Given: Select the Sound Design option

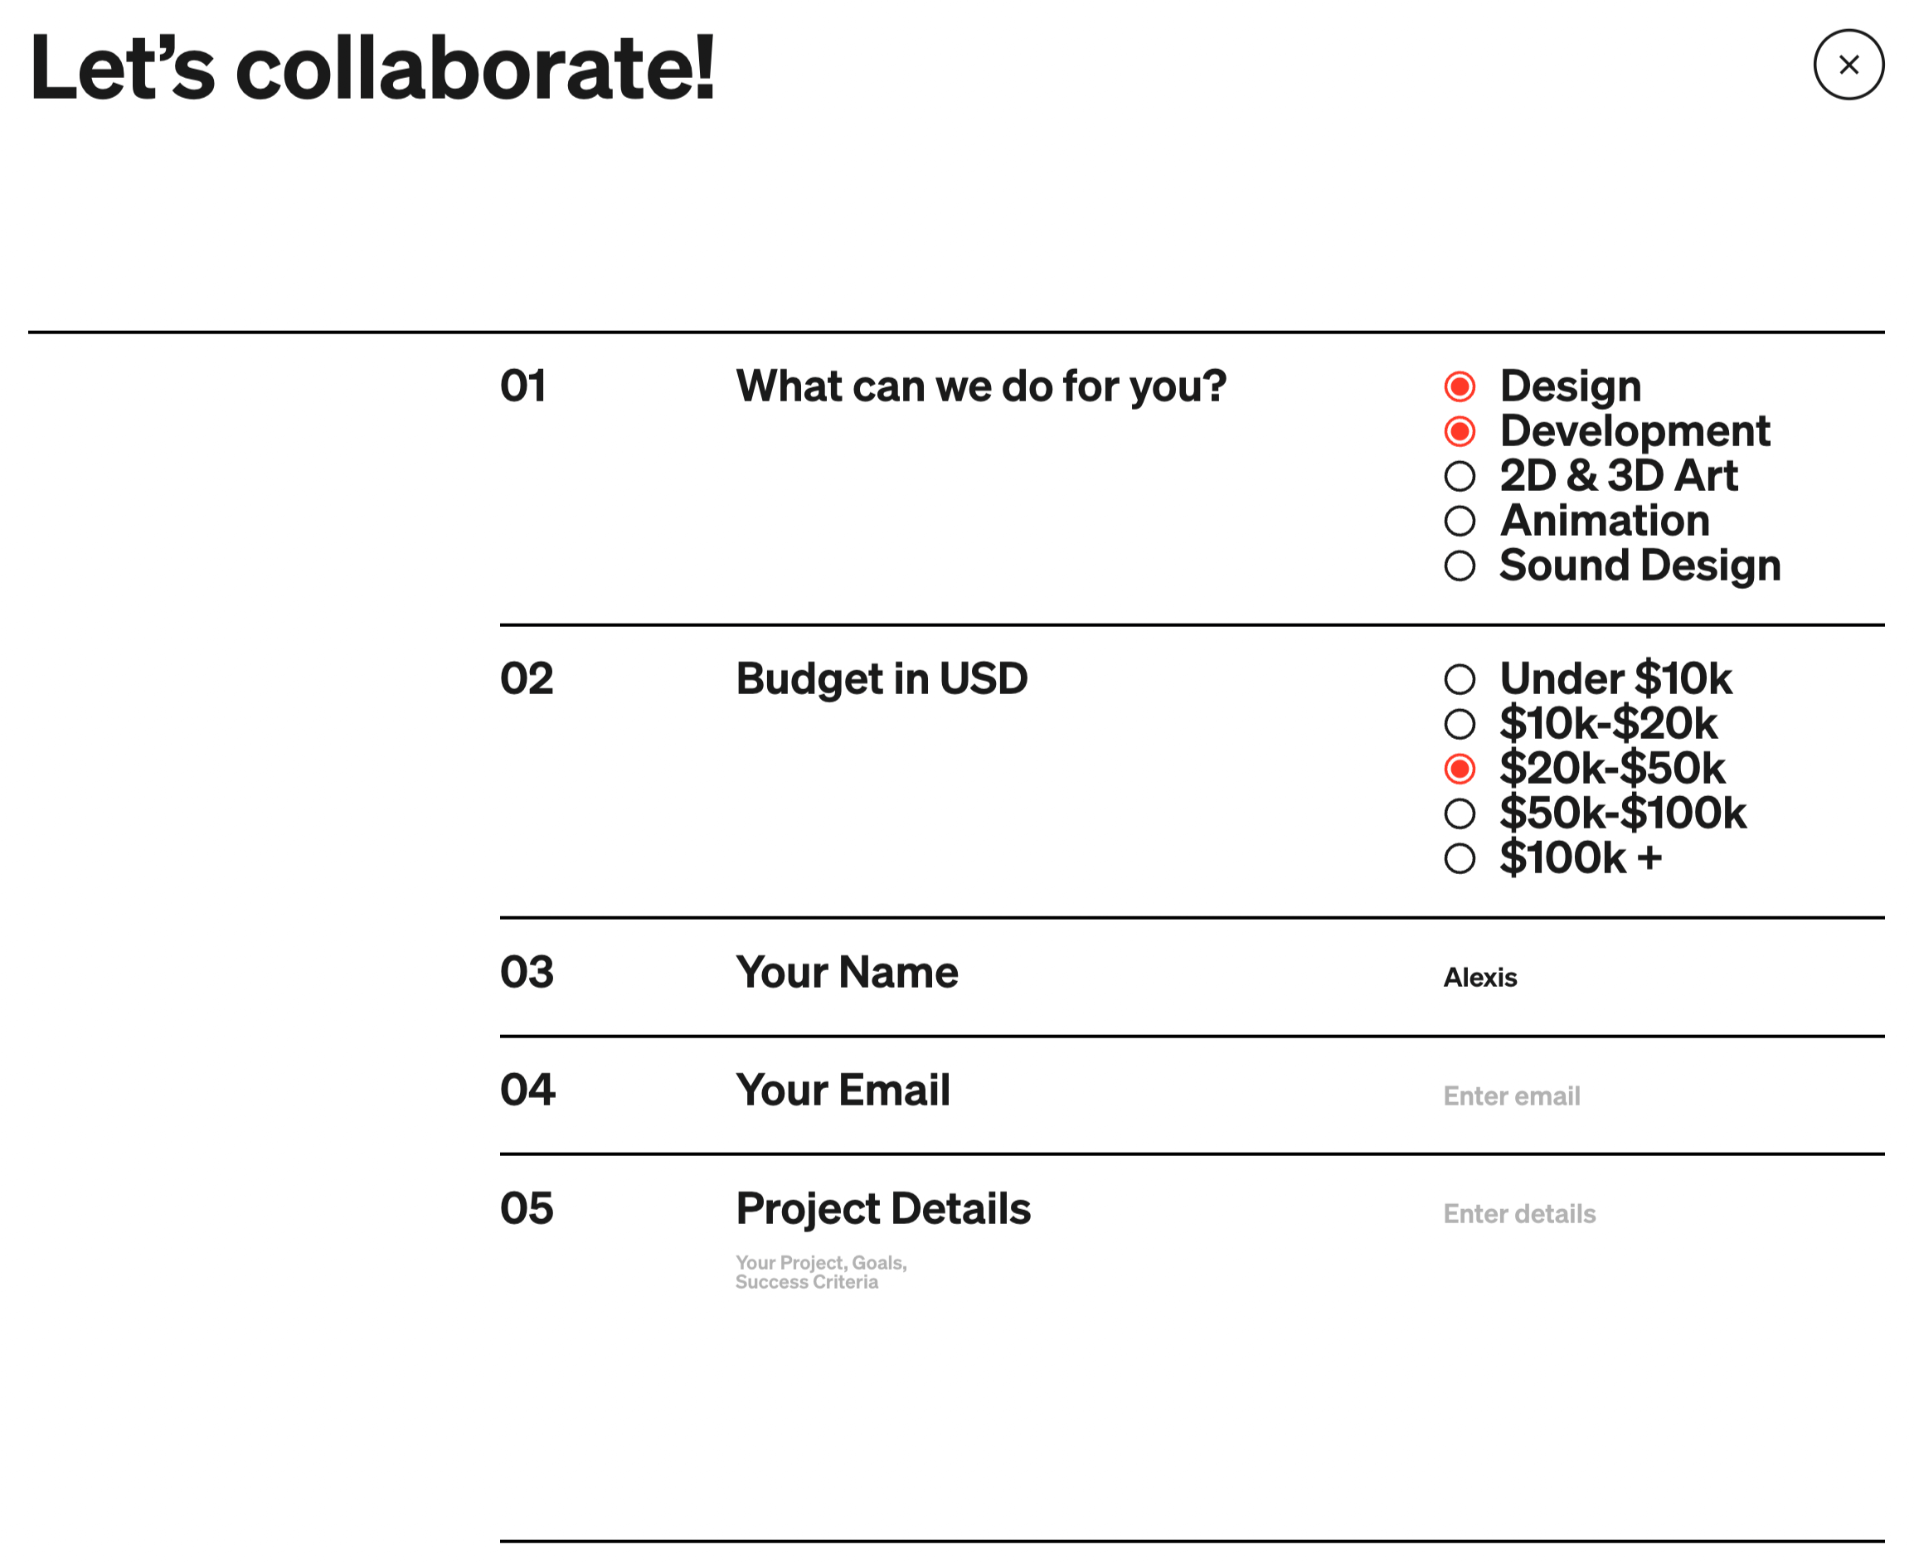Looking at the screenshot, I should (x=1460, y=566).
